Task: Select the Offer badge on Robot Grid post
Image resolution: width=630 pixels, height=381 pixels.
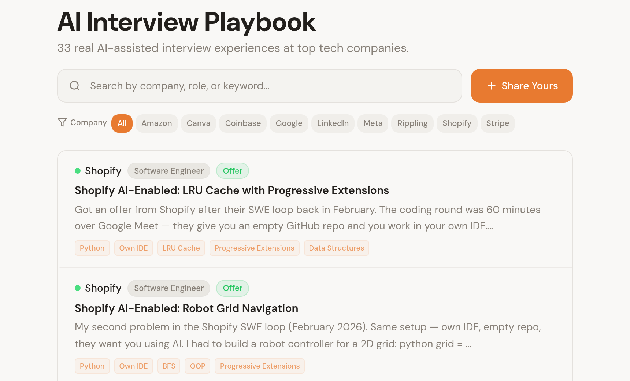Action: [x=232, y=288]
